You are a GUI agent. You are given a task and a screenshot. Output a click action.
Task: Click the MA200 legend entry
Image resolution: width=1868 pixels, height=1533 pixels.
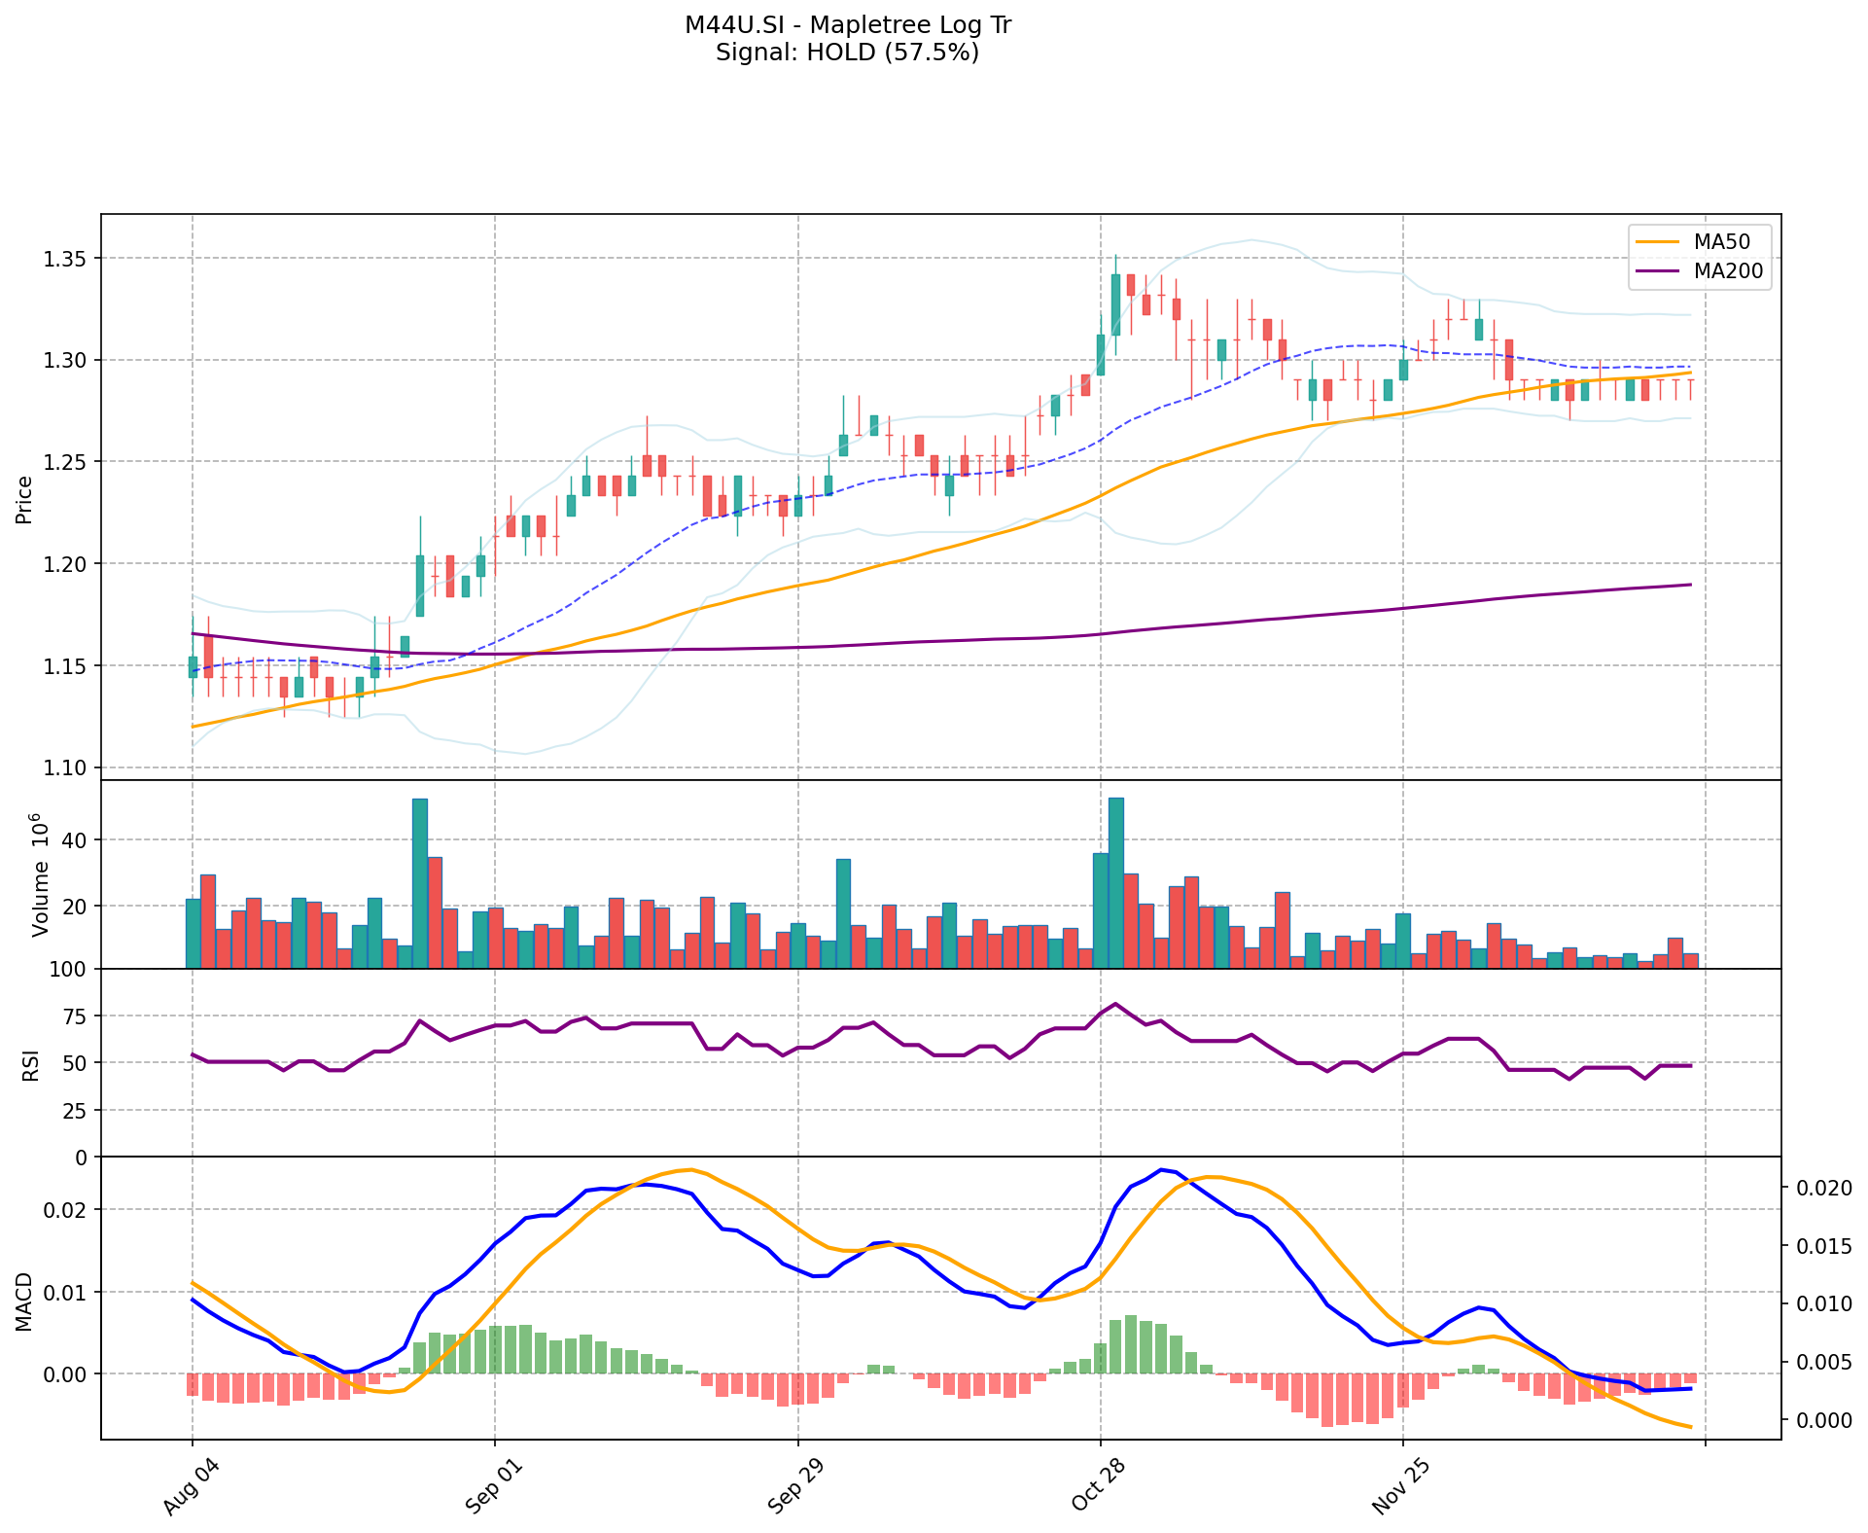(x=1728, y=271)
